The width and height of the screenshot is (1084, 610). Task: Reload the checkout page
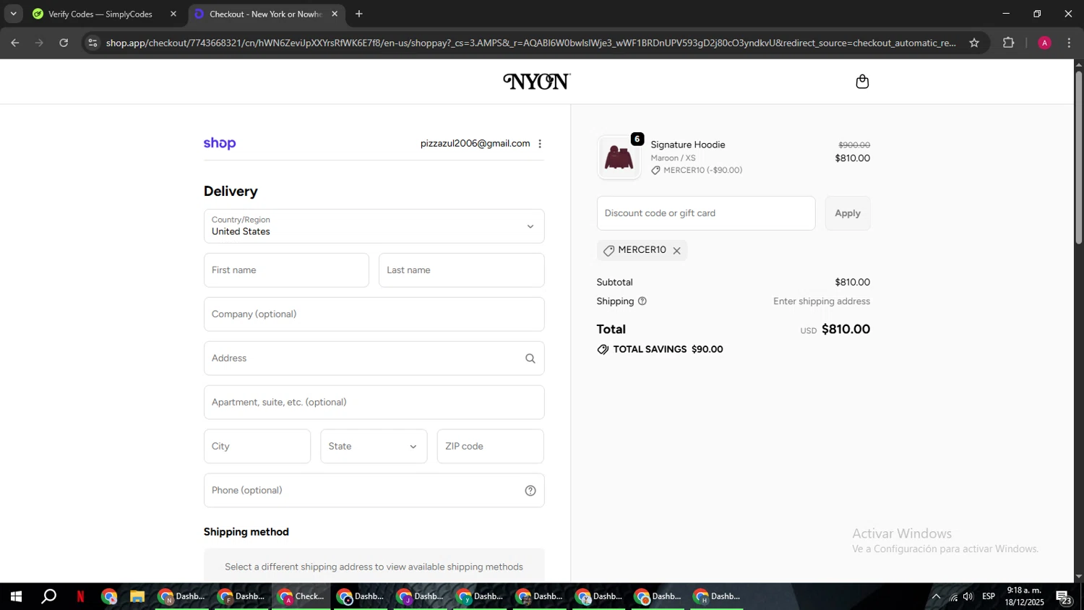pyautogui.click(x=64, y=43)
